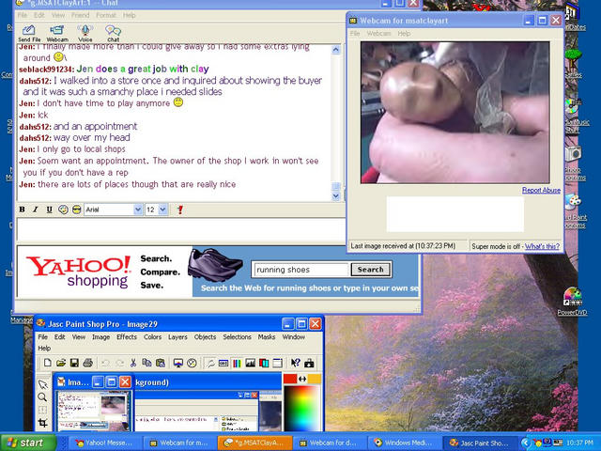Toggle the tool options palette button
The width and height of the screenshot is (601, 451).
(223, 363)
